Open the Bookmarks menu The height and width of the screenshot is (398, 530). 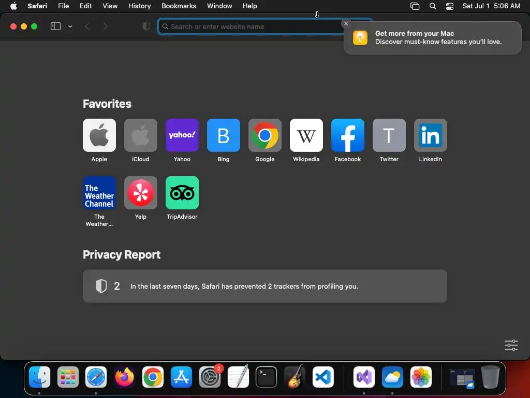pos(179,6)
